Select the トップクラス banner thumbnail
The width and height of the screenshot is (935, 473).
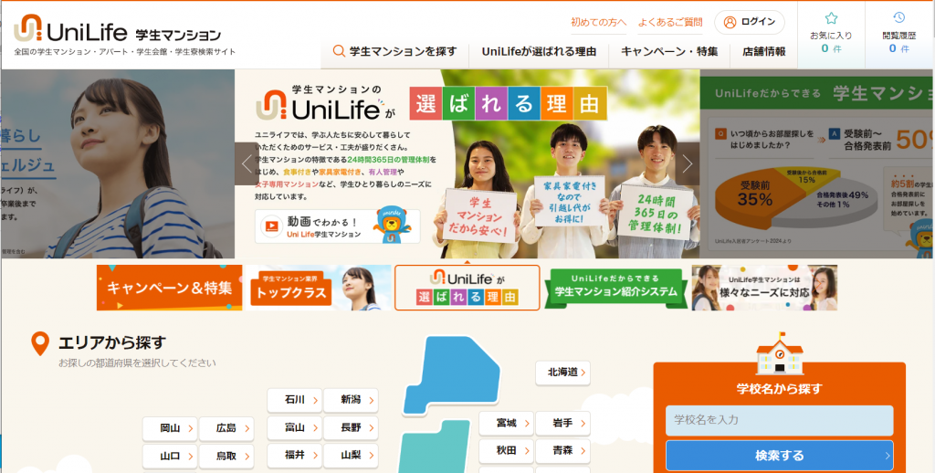(x=319, y=288)
